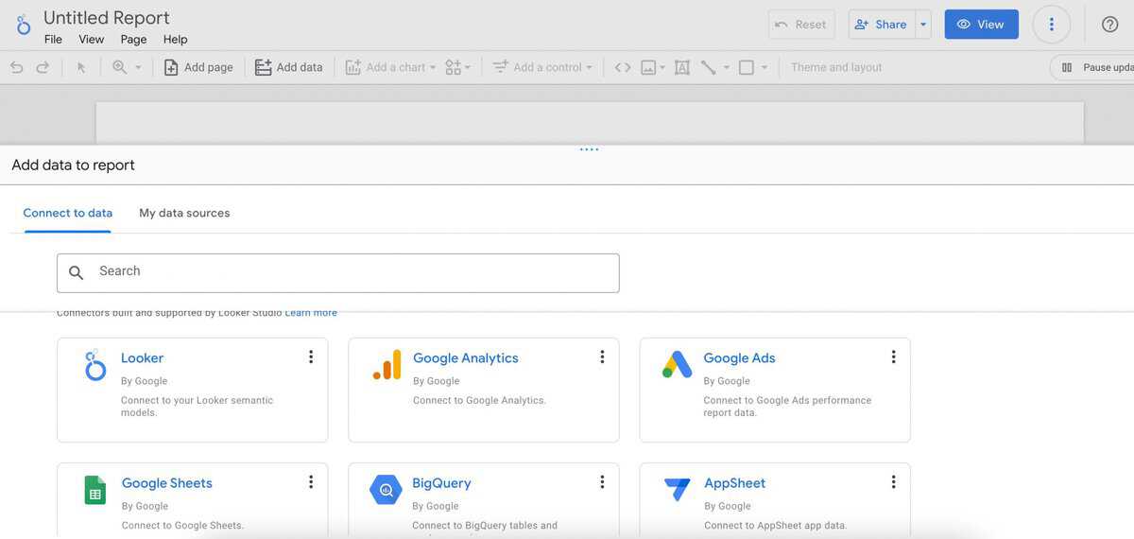The image size is (1134, 539).
Task: Click the connector Search field
Action: [338, 272]
